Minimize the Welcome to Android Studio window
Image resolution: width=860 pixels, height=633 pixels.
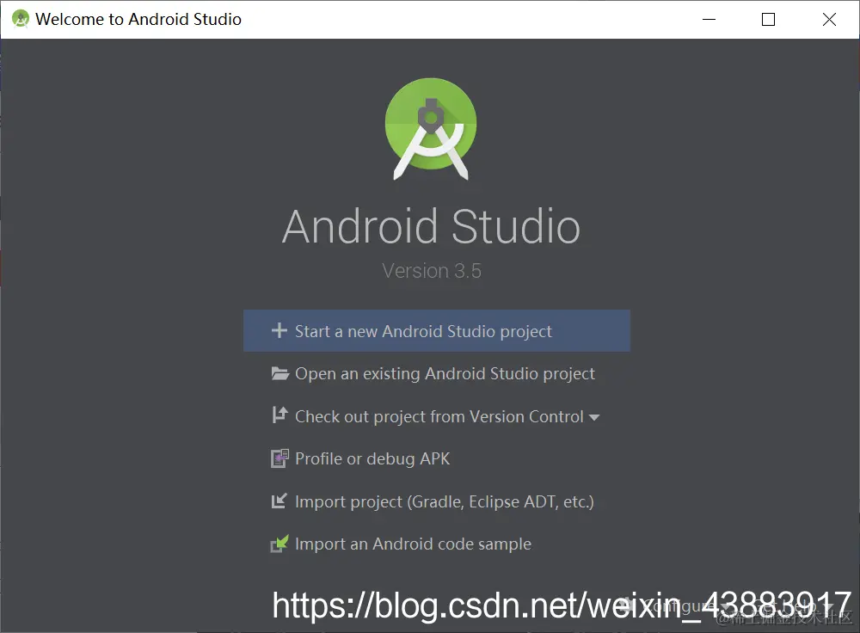pyautogui.click(x=709, y=19)
